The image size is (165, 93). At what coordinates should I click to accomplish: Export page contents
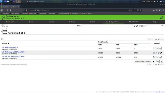point(162,61)
